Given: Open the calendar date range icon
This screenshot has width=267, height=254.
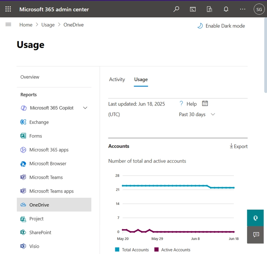Looking at the screenshot, I should (205, 103).
